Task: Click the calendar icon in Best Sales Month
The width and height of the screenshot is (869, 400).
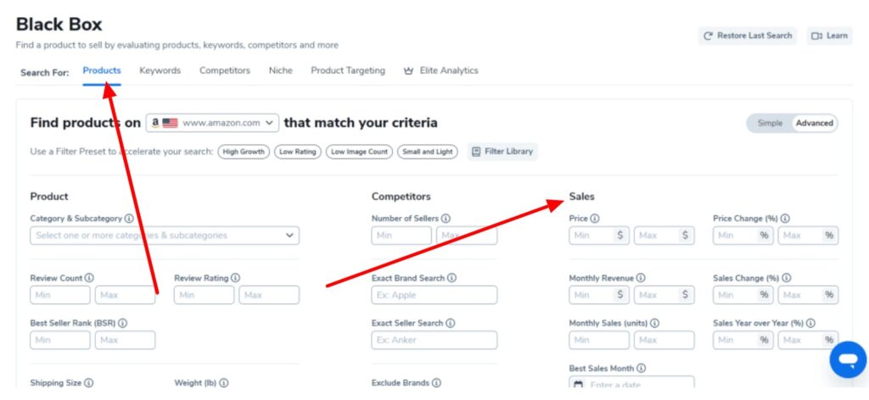Action: tap(578, 385)
